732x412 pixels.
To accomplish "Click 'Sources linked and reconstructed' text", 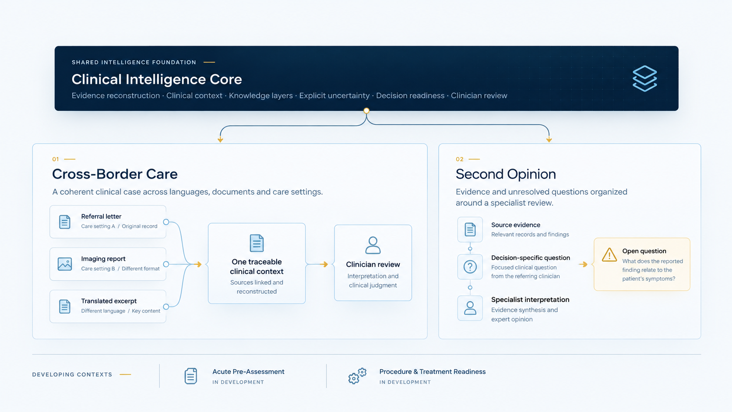I will (x=257, y=287).
